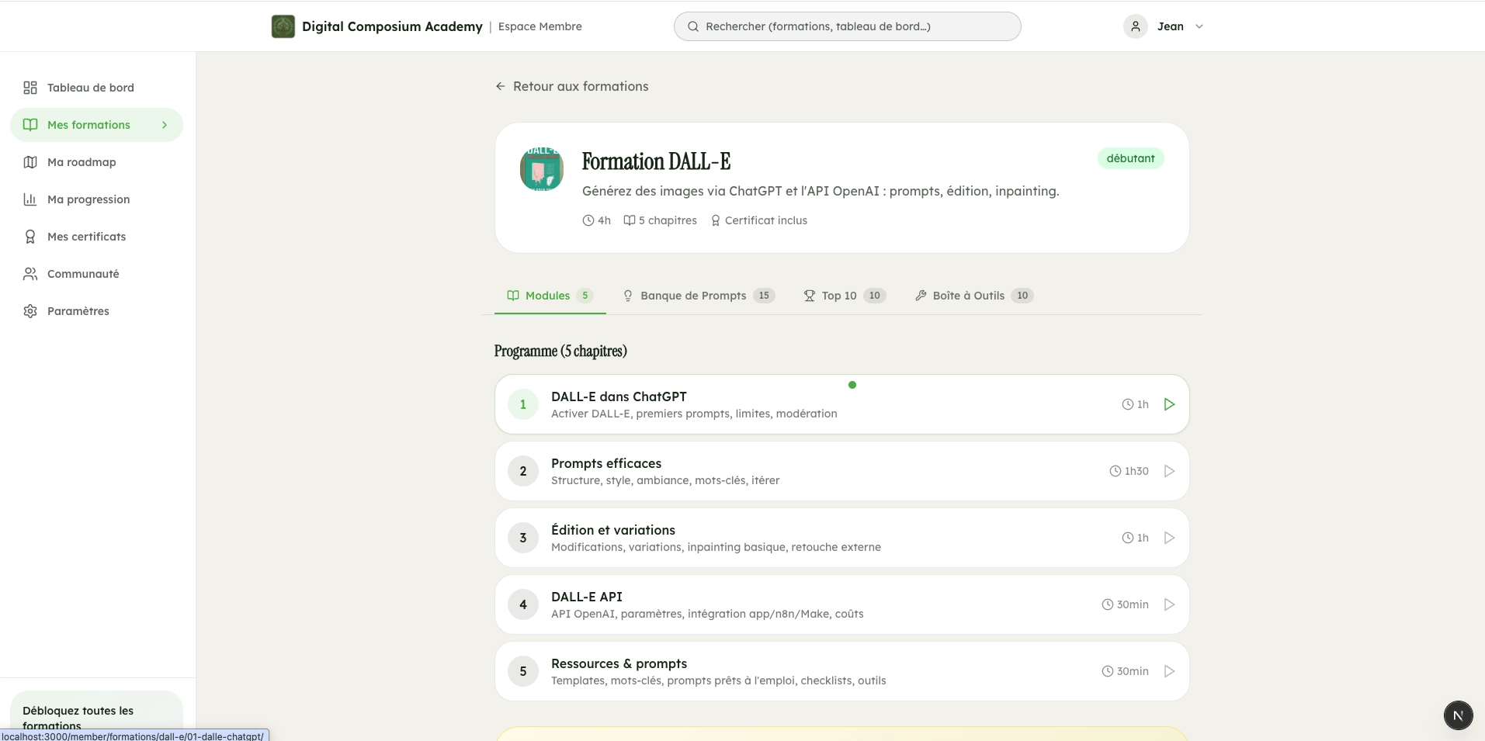1485x741 pixels.
Task: Start chapter 1 DALL-E dans ChatGPT
Action: click(1168, 403)
